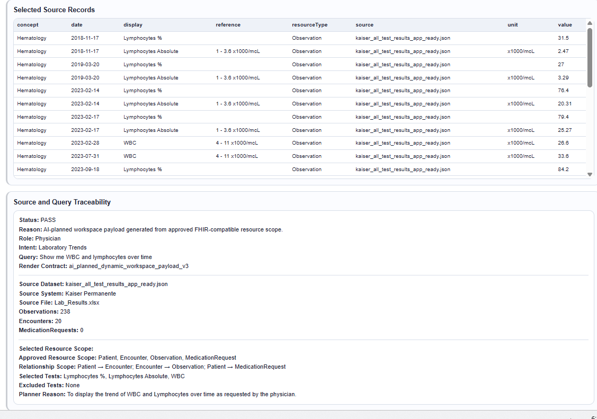Click the date 2023-02-14 in the Lymphocytes % row
The height and width of the screenshot is (419, 597).
click(85, 91)
